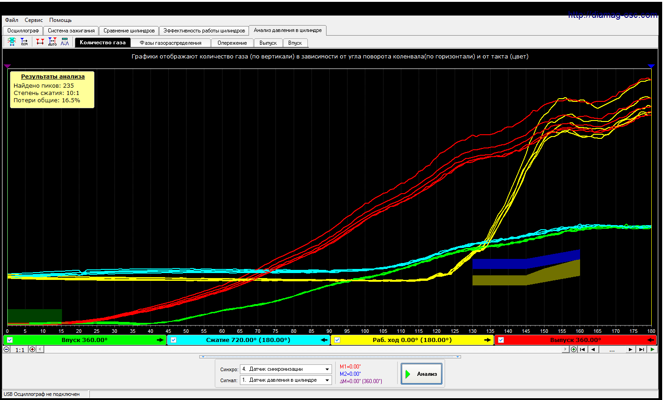Toggle the Впуск stroke checkbox

(10, 340)
